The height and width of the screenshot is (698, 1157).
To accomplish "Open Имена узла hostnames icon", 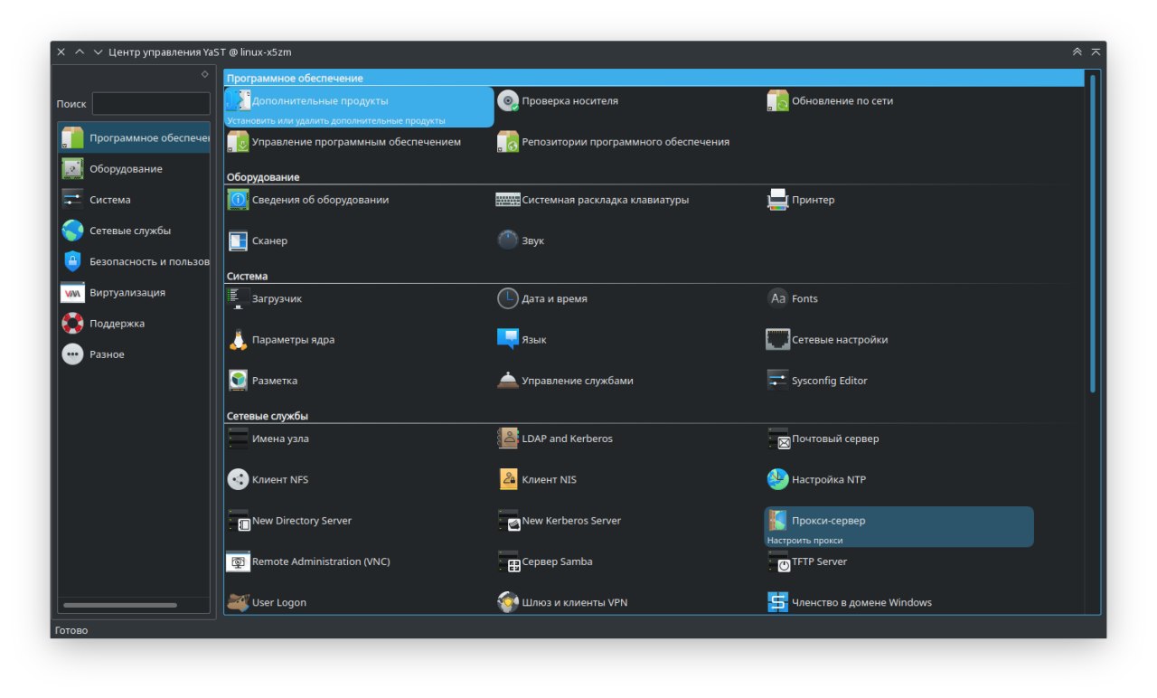I will 238,439.
